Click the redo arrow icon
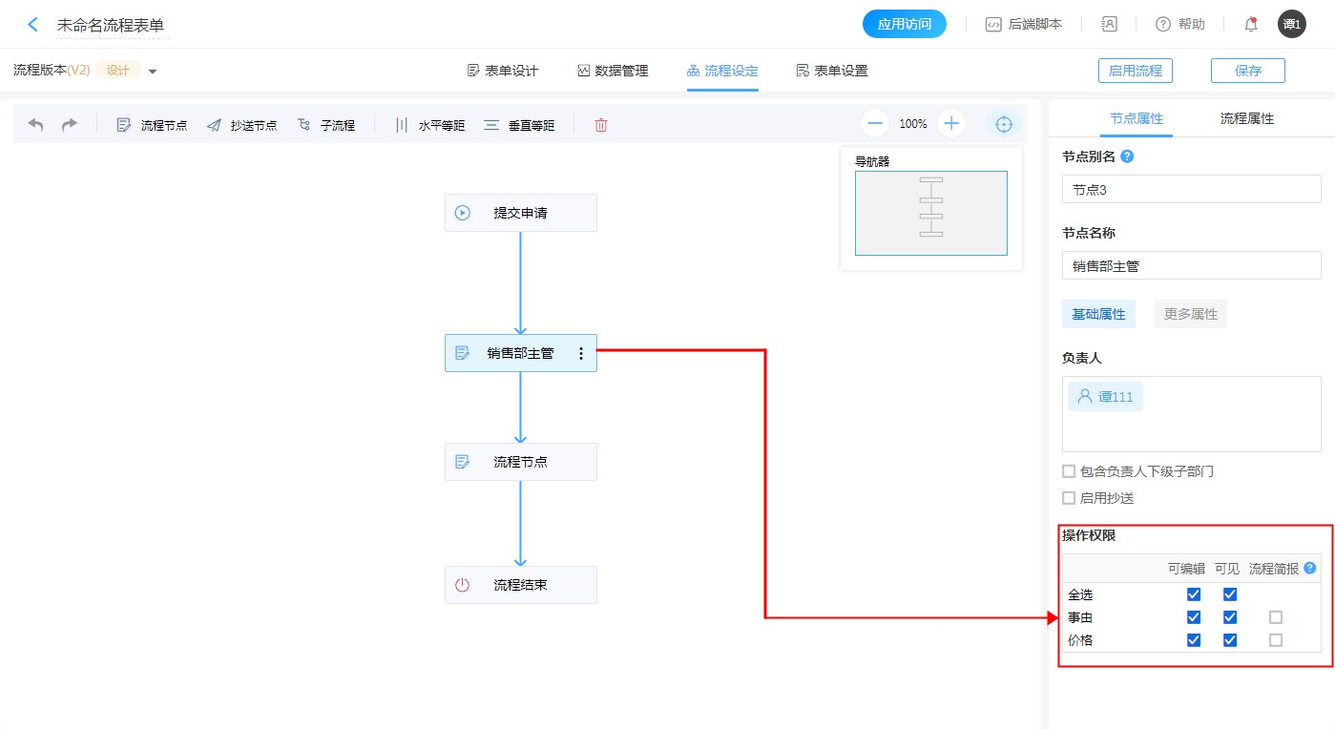 point(70,125)
